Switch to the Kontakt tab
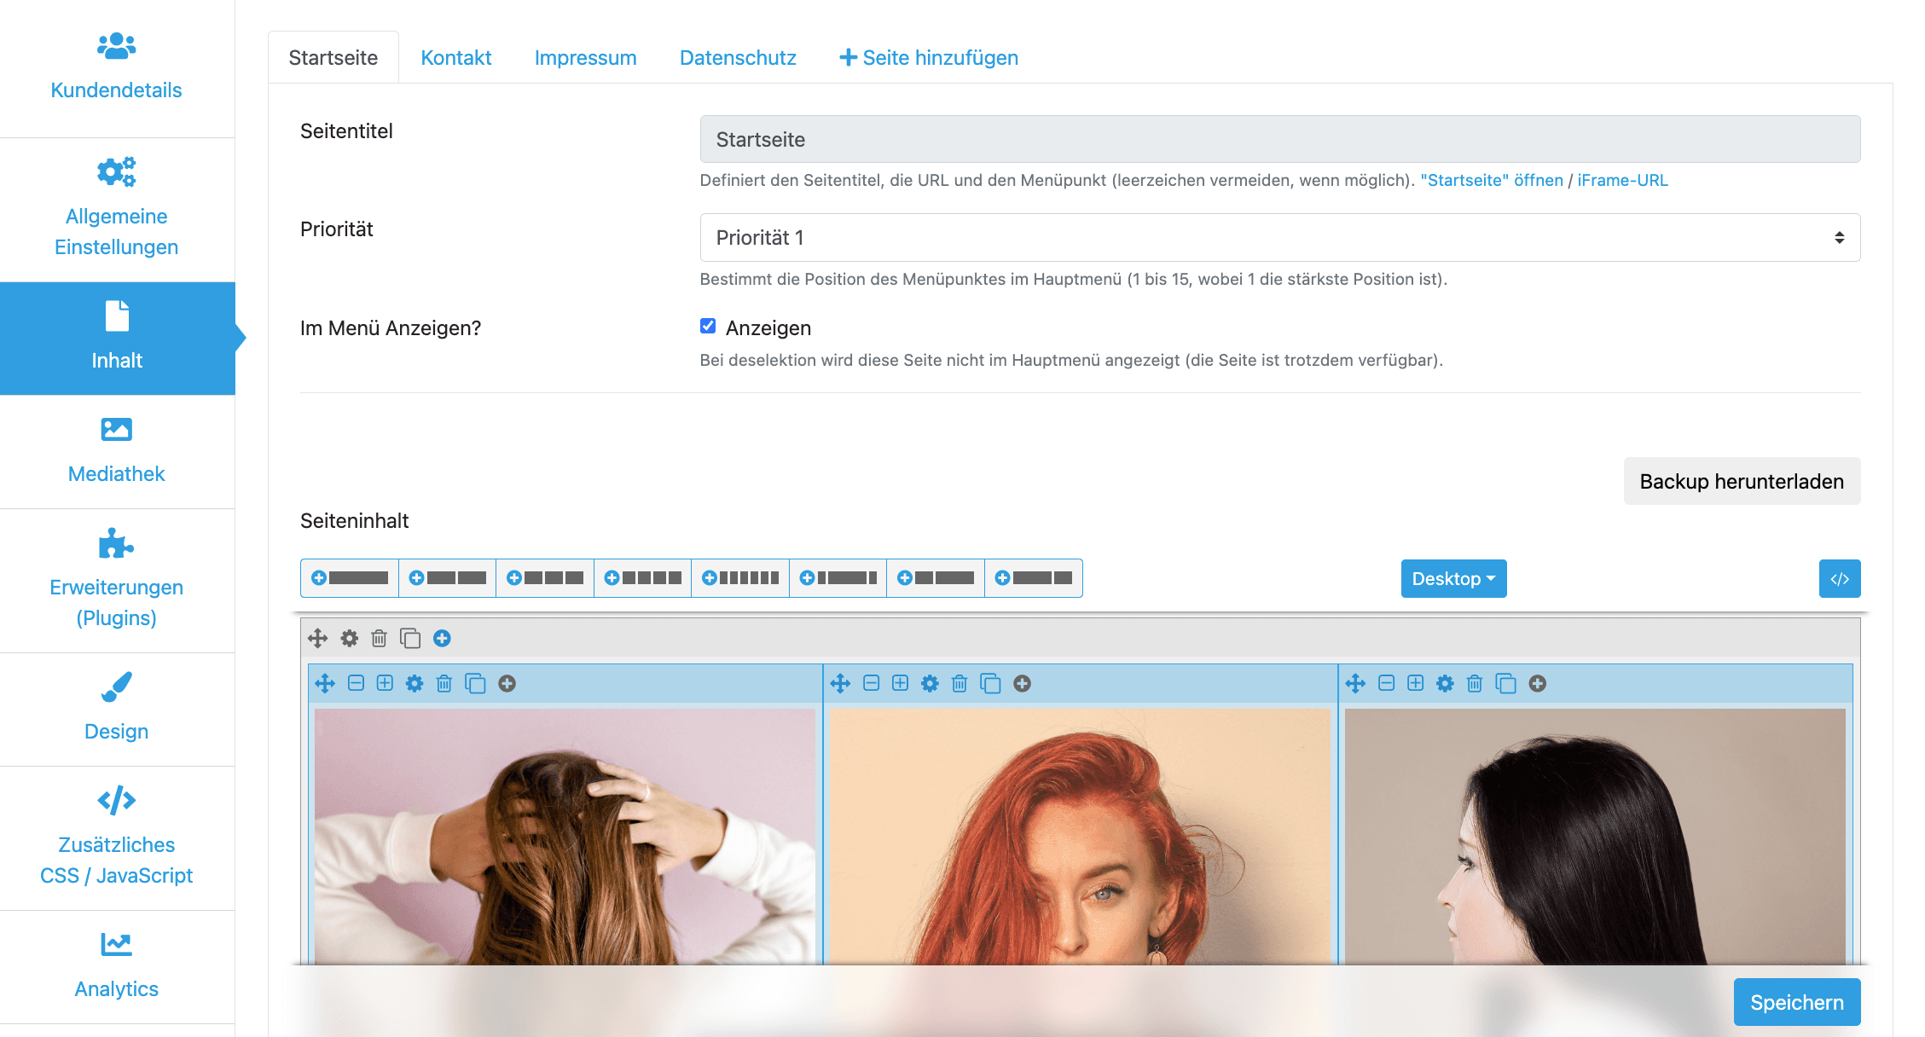This screenshot has height=1037, width=1925. (456, 58)
